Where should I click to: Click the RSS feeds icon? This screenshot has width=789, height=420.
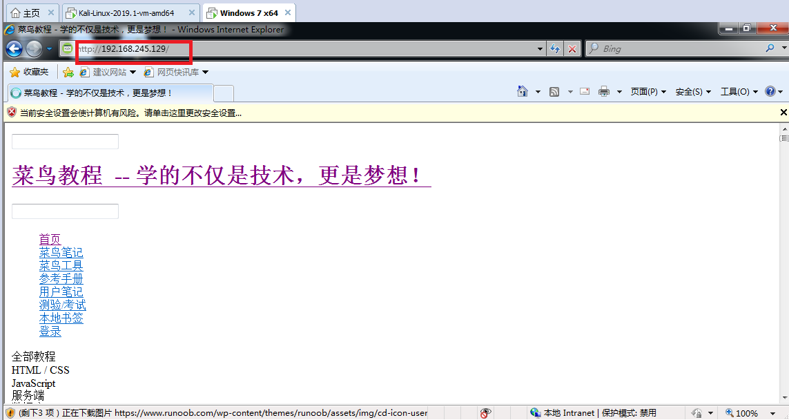click(554, 92)
